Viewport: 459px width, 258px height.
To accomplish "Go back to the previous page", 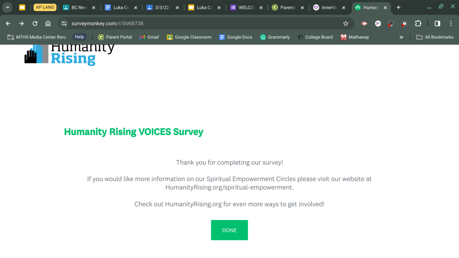I will tap(8, 24).
